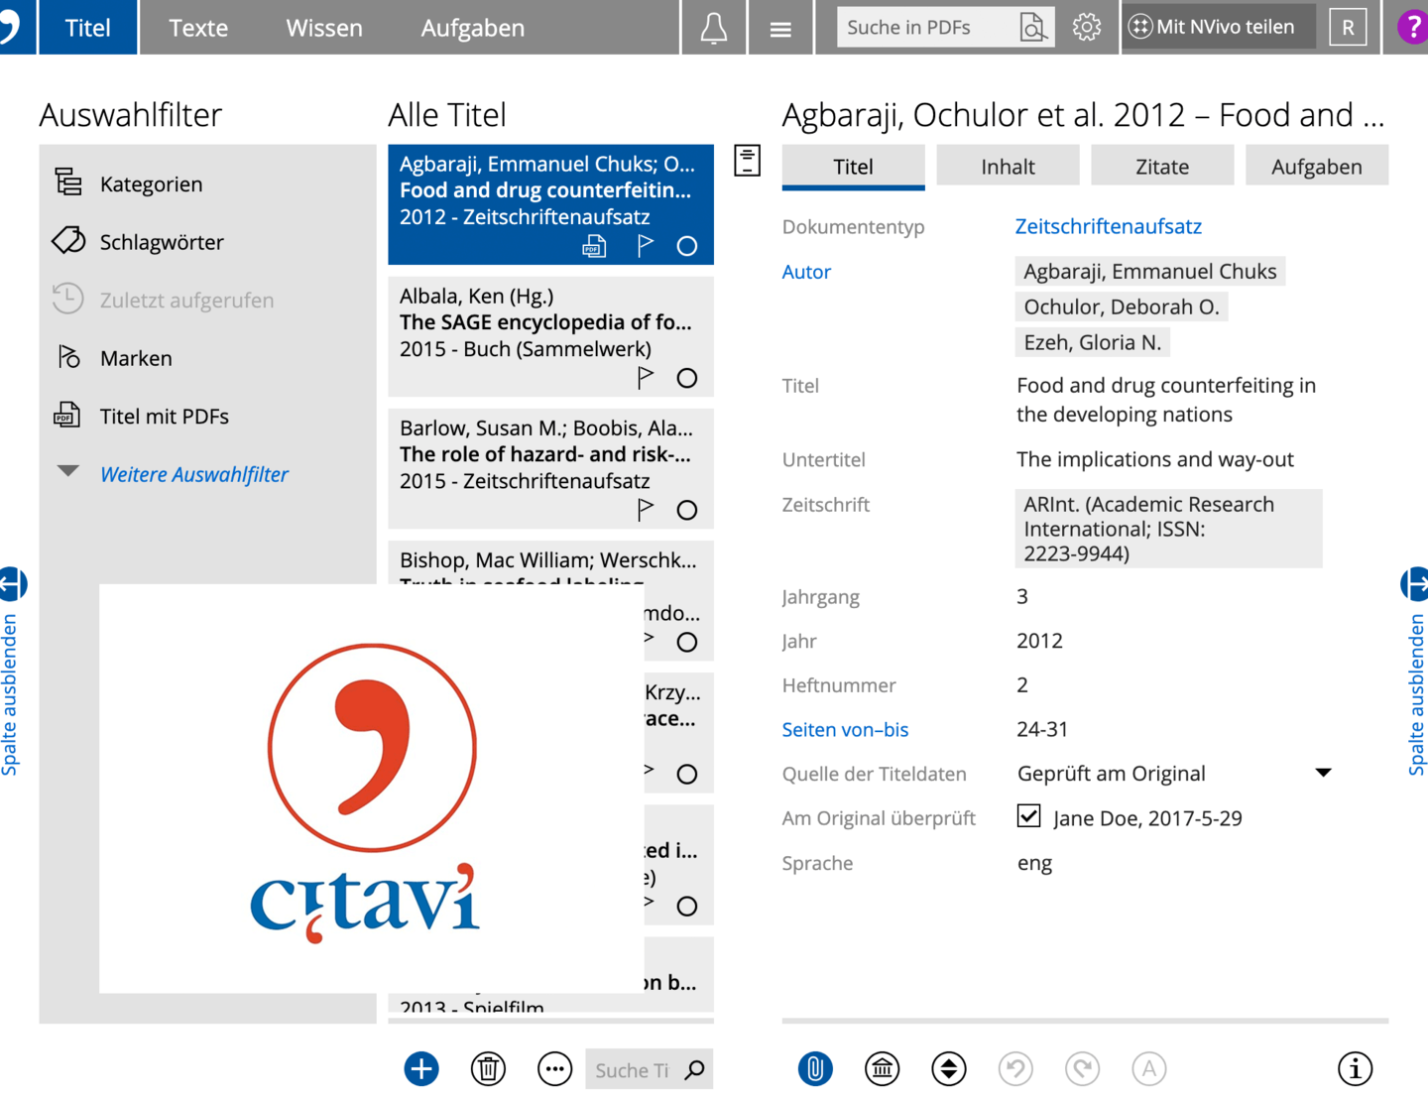Click author chip Ezeh, Gloria N.
The width and height of the screenshot is (1428, 1100).
point(1093,342)
